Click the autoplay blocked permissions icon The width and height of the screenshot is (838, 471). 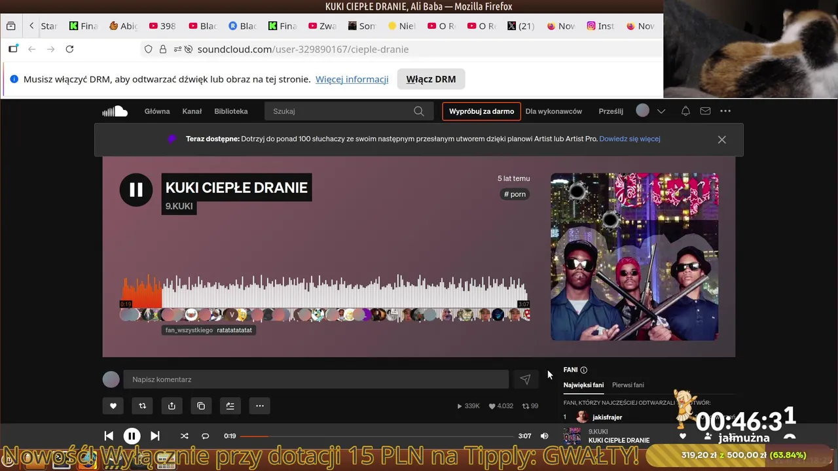(188, 49)
